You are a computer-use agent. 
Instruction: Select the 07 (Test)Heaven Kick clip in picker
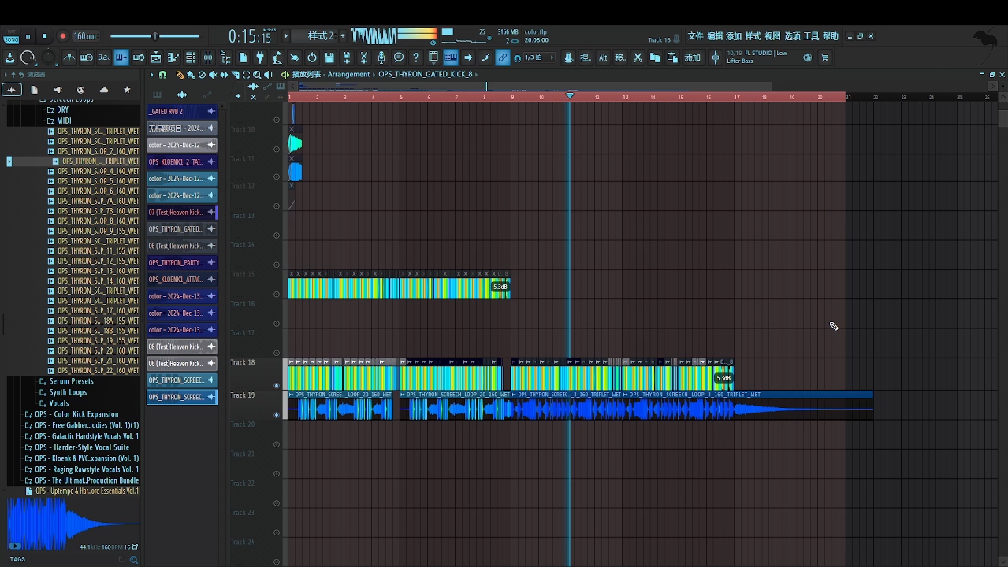(182, 212)
